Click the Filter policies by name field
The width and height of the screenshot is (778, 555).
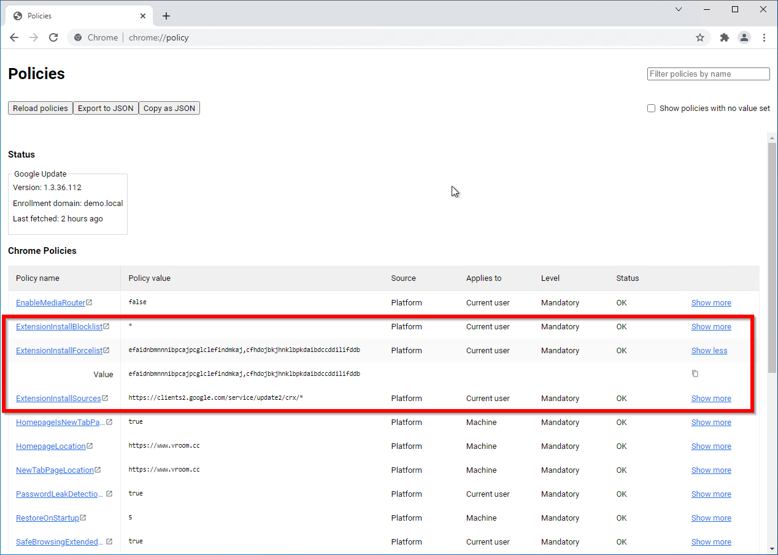708,74
